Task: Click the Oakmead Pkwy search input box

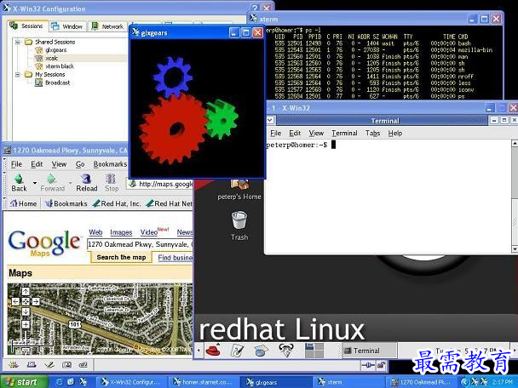Action: point(140,244)
